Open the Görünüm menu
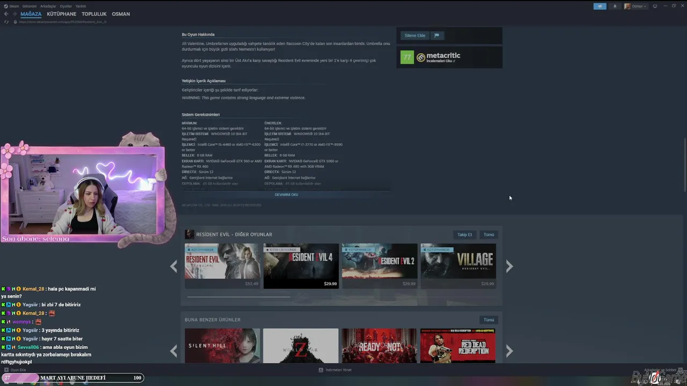This screenshot has width=687, height=386. [30, 6]
